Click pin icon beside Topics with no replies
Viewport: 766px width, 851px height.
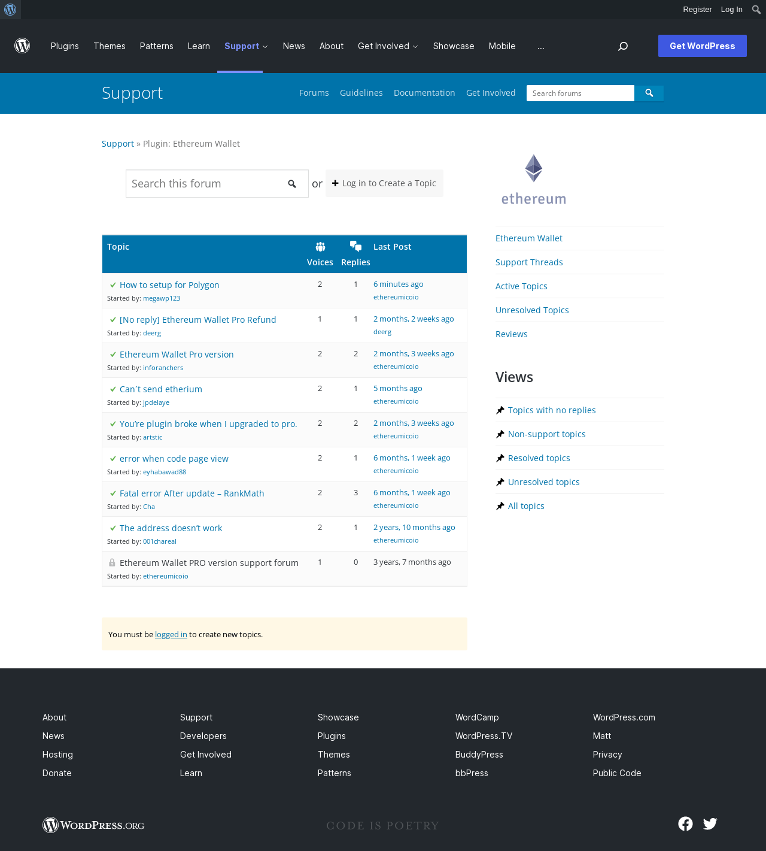tap(500, 410)
